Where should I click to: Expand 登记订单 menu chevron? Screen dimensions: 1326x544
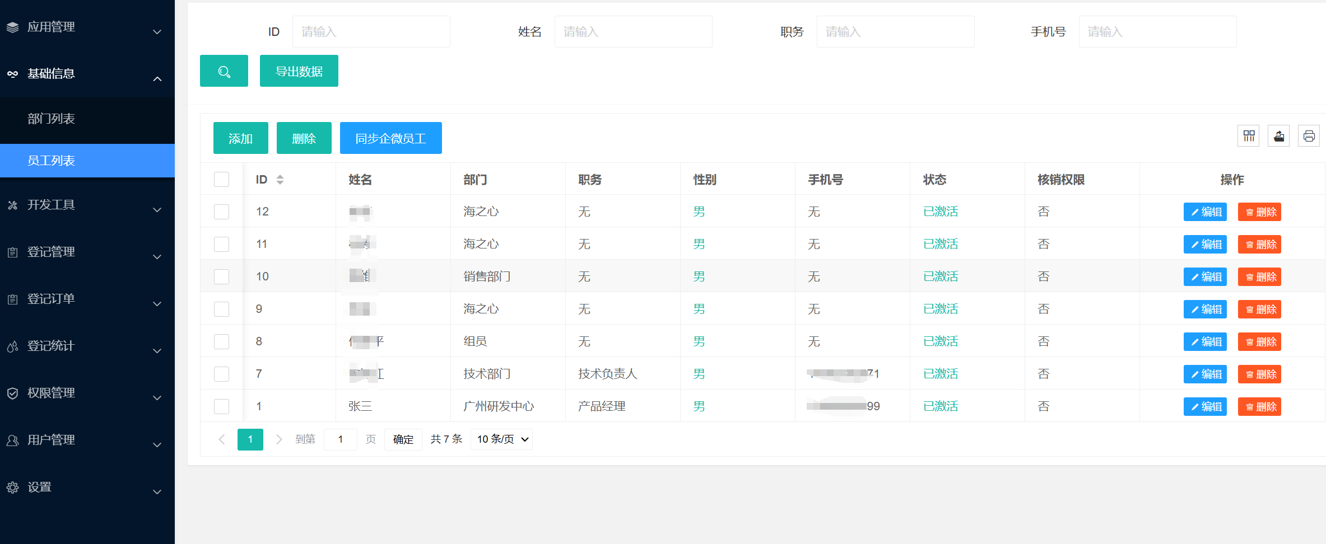pos(157,304)
